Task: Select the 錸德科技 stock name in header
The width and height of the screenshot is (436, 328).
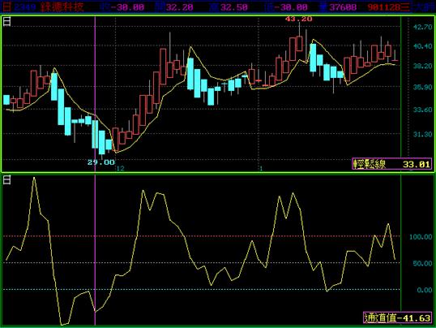Action: tap(62, 6)
